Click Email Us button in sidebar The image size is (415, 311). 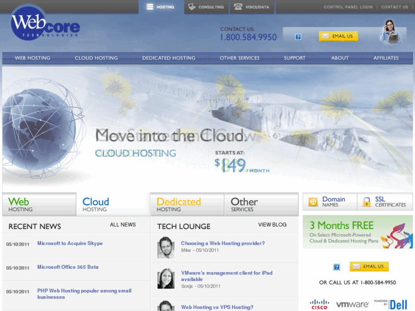coord(369,266)
